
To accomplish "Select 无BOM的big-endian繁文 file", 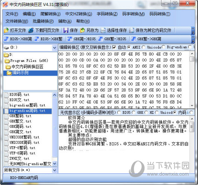I will point(30,164).
